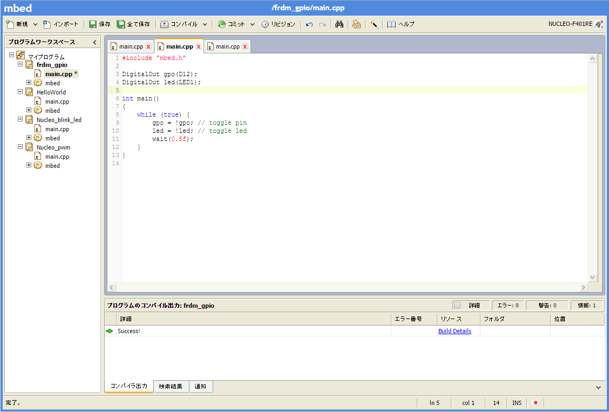The width and height of the screenshot is (609, 412).
Task: Click the mbed gear icon under Nucleo_blink_led
Action: 38,138
